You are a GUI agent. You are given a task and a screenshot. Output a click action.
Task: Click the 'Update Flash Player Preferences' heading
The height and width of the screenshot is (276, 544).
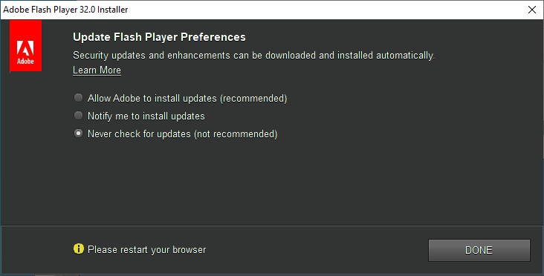pyautogui.click(x=159, y=37)
